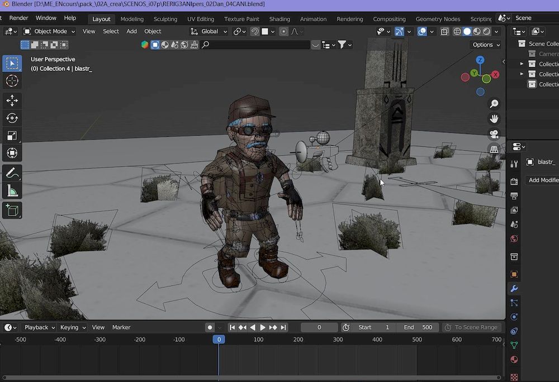Click the End frame field showing 500

(x=419, y=327)
